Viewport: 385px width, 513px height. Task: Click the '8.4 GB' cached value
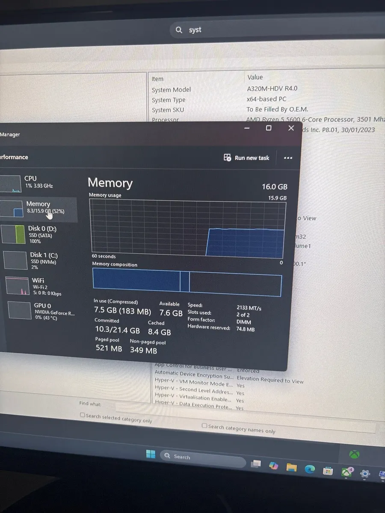[x=160, y=332]
